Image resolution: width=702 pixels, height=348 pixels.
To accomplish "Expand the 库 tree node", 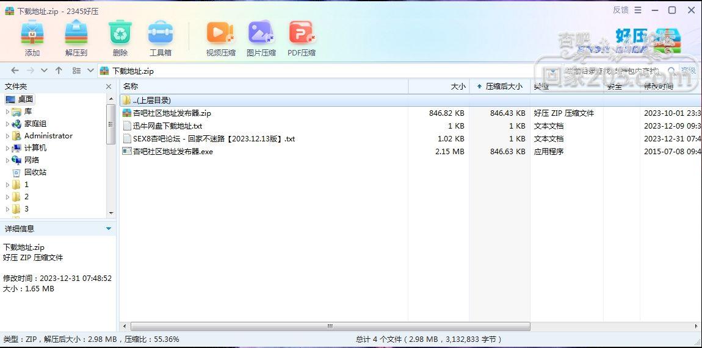I will point(7,112).
